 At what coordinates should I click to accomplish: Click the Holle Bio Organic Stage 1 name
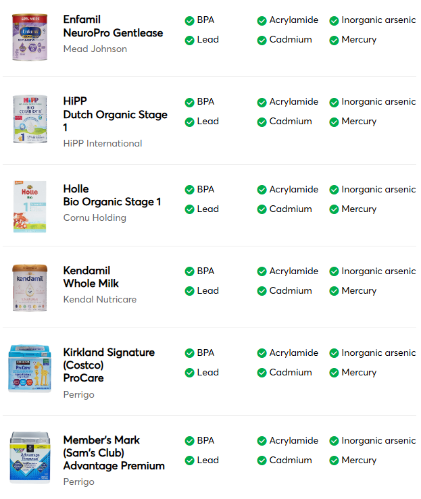tap(112, 195)
